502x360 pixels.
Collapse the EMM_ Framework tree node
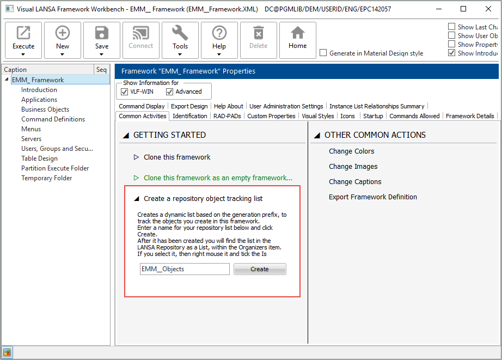[x=7, y=80]
